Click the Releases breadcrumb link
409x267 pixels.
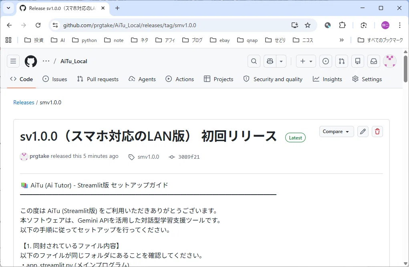(24, 102)
